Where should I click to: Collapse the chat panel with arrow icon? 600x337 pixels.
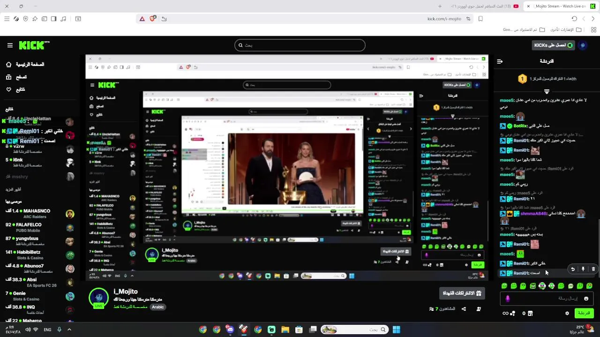point(500,61)
